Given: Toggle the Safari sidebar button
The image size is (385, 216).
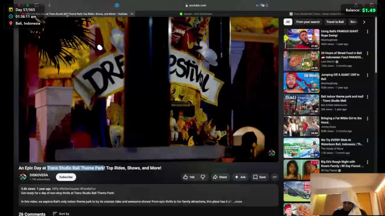Looking at the screenshot, I should [x=36, y=5].
